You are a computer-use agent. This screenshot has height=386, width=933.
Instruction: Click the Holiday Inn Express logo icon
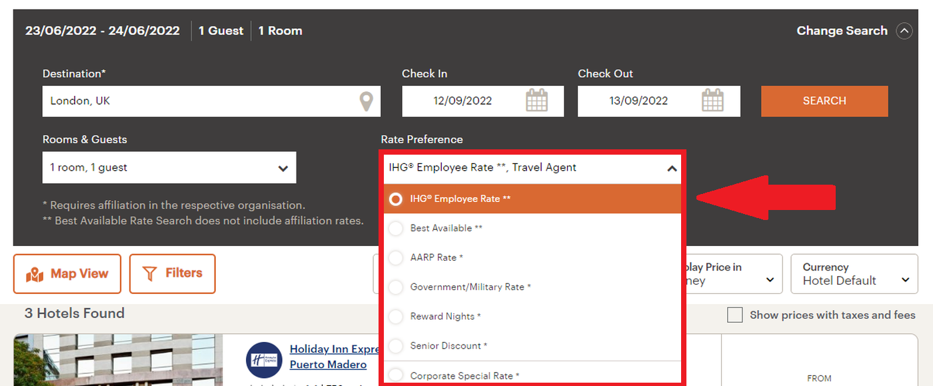pos(264,360)
